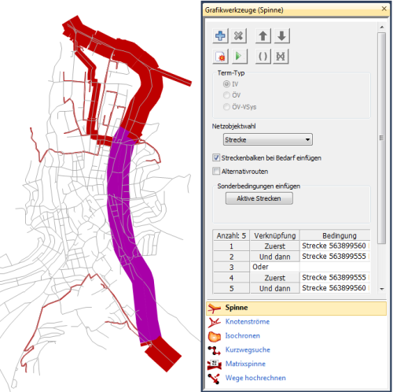393x392 pixels.
Task: Switch to the Knotenströme tool
Action: (x=248, y=321)
